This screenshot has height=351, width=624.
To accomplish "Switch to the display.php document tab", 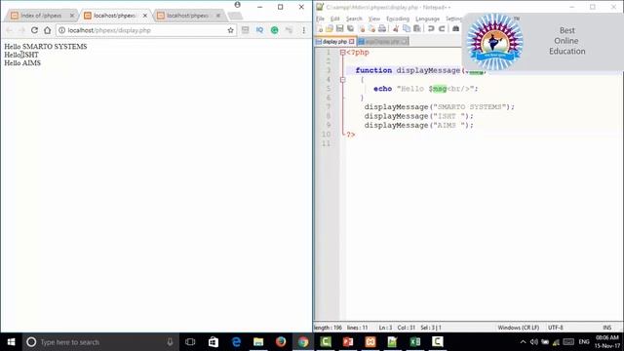I will point(334,41).
